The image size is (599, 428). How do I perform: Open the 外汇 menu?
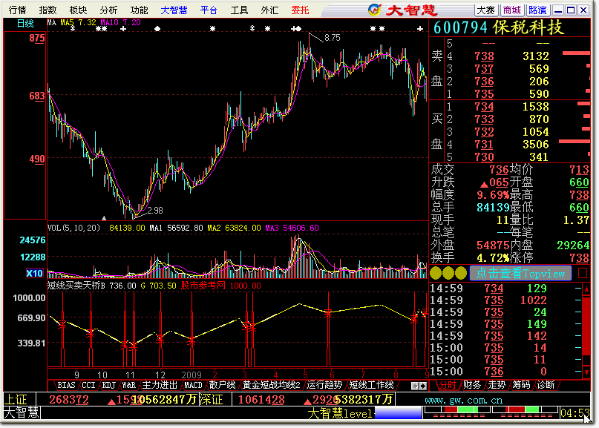(x=269, y=10)
